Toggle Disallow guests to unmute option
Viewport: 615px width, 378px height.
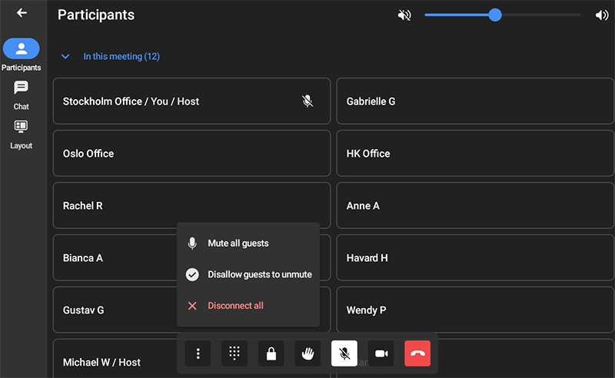pos(248,274)
